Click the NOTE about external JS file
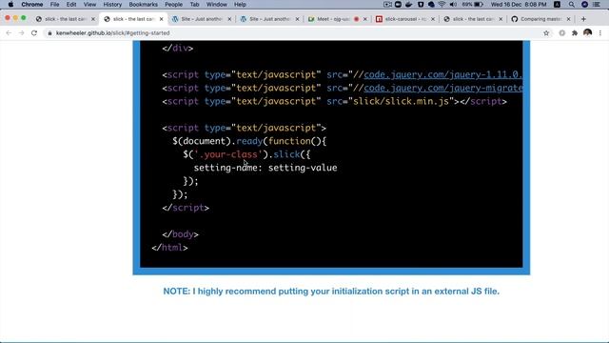Screen dimensions: 609x343 [331, 292]
